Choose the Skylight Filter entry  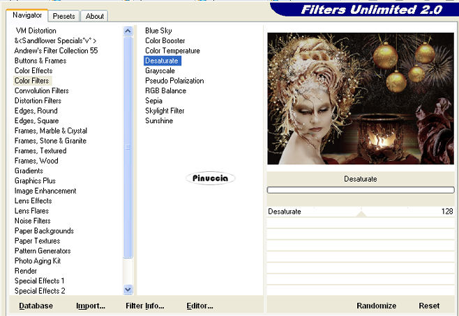[x=165, y=111]
